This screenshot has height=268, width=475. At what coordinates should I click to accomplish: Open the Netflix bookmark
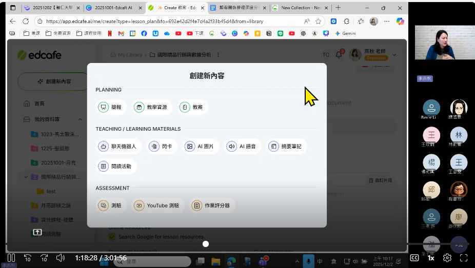110,34
